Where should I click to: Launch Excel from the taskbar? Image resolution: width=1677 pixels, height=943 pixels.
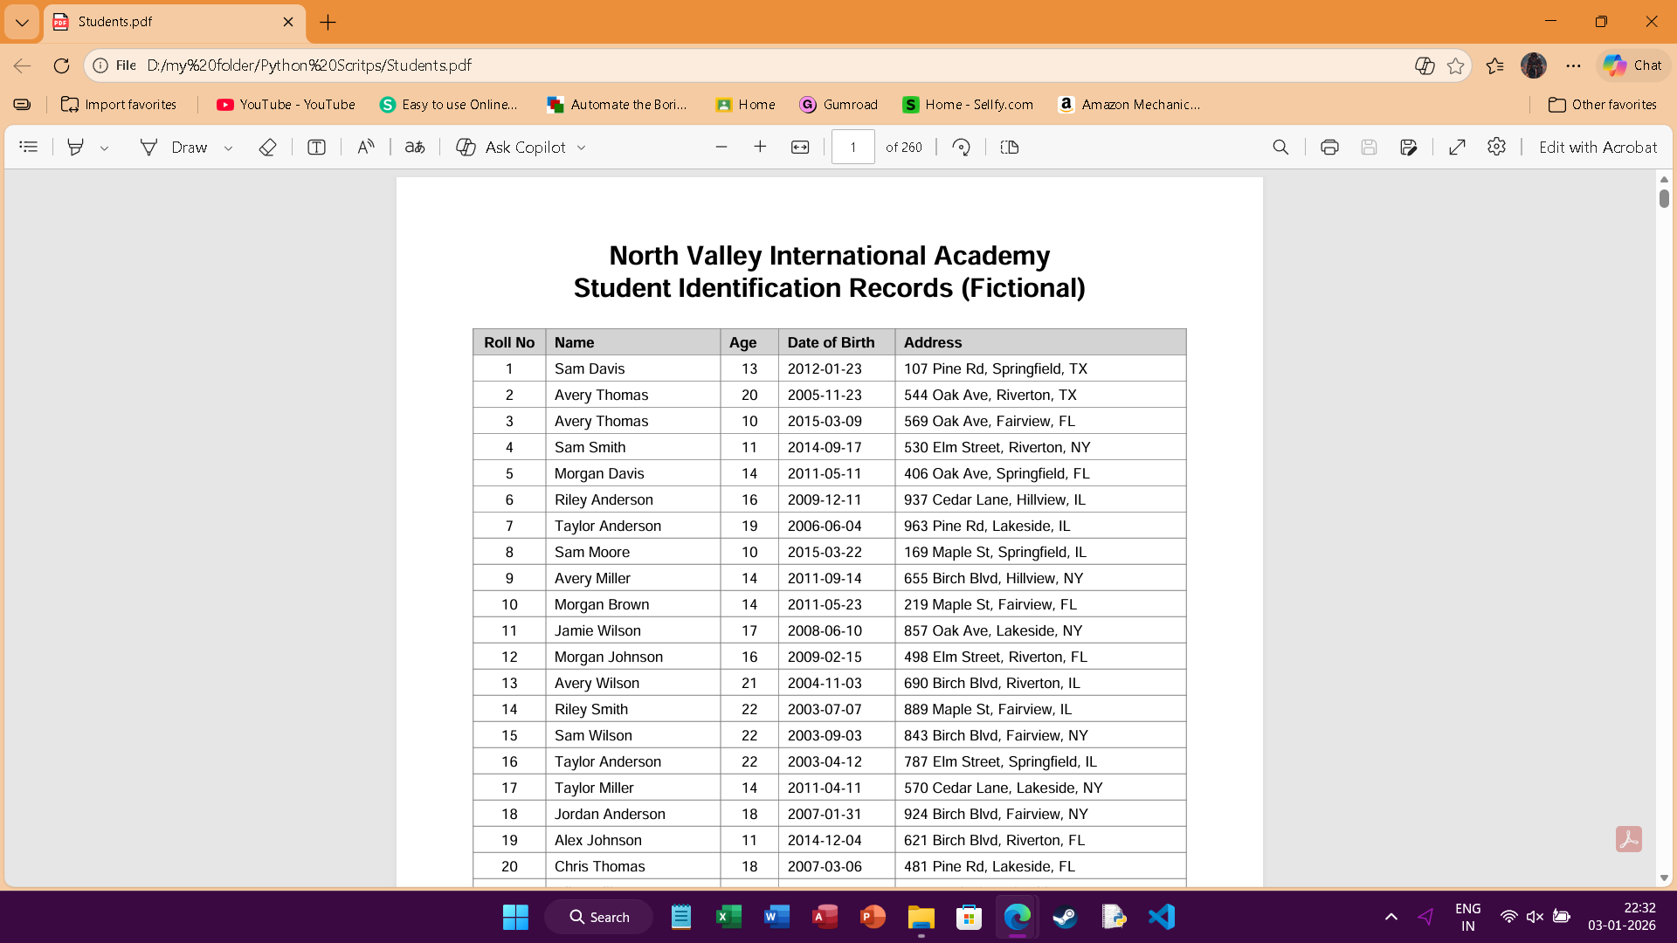point(729,917)
